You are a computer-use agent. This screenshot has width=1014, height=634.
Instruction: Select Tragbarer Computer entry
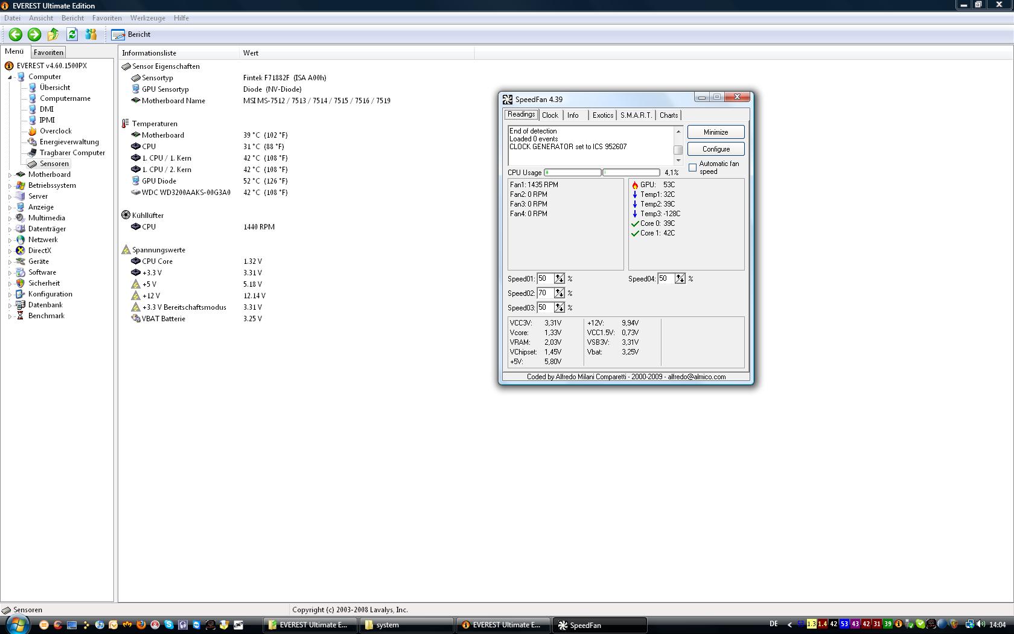click(72, 153)
